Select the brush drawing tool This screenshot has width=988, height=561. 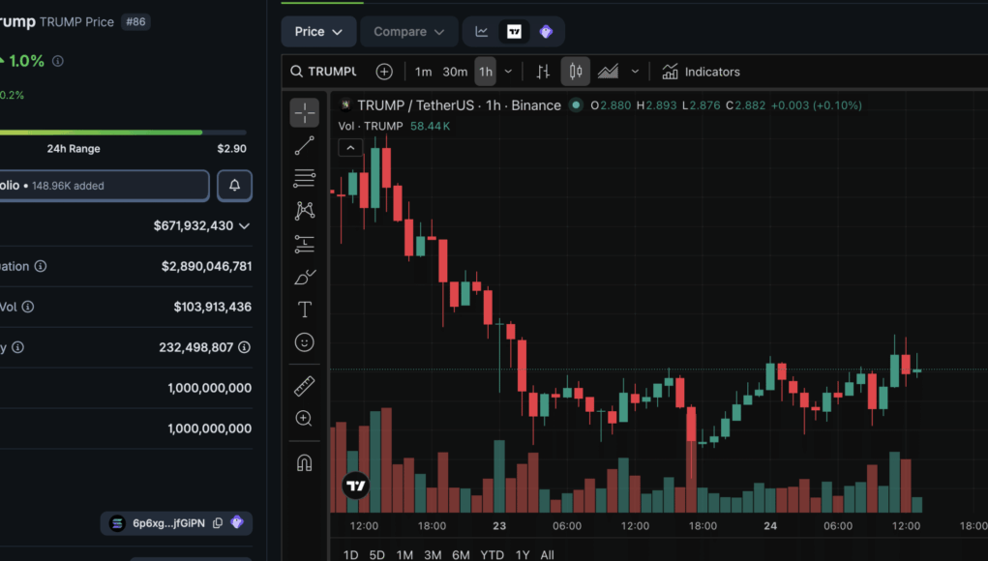(304, 278)
